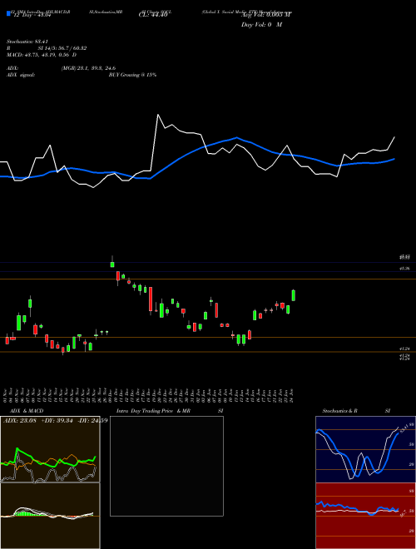Open the ADX indicator chart thumbnail
Image resolution: width=416 pixels, height=549 pixels.
pyautogui.click(x=50, y=449)
